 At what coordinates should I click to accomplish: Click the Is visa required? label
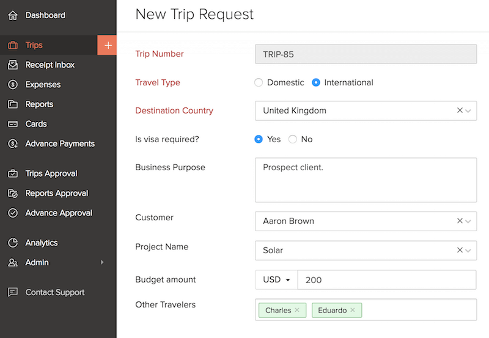coord(167,139)
